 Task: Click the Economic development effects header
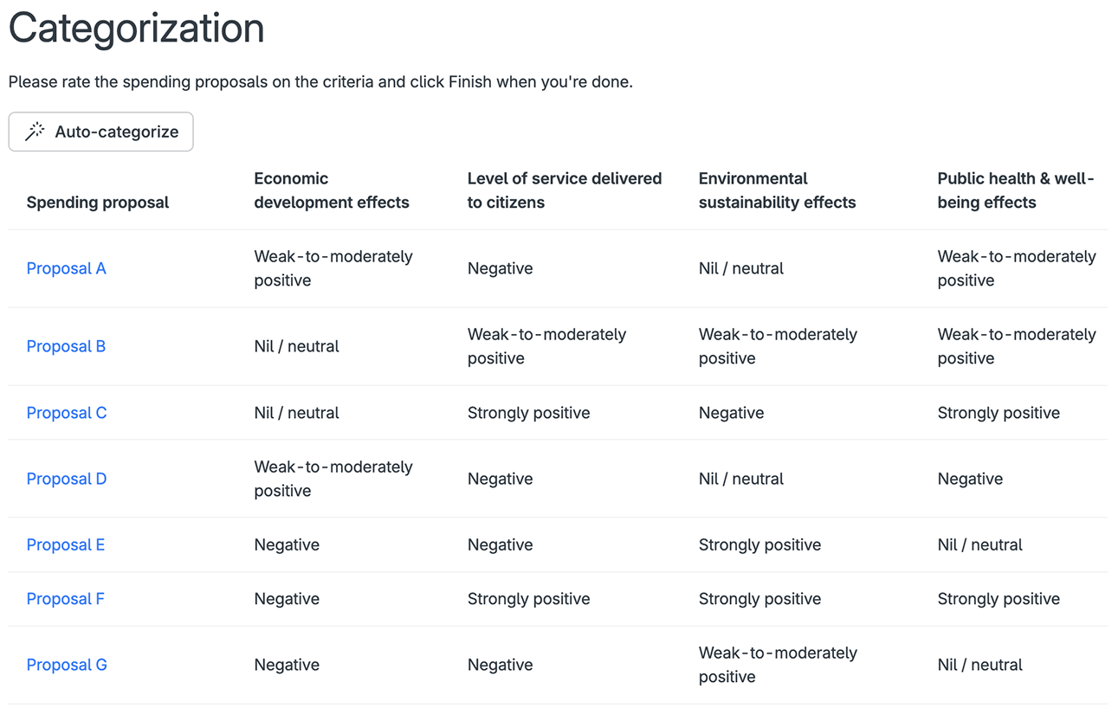(x=332, y=190)
